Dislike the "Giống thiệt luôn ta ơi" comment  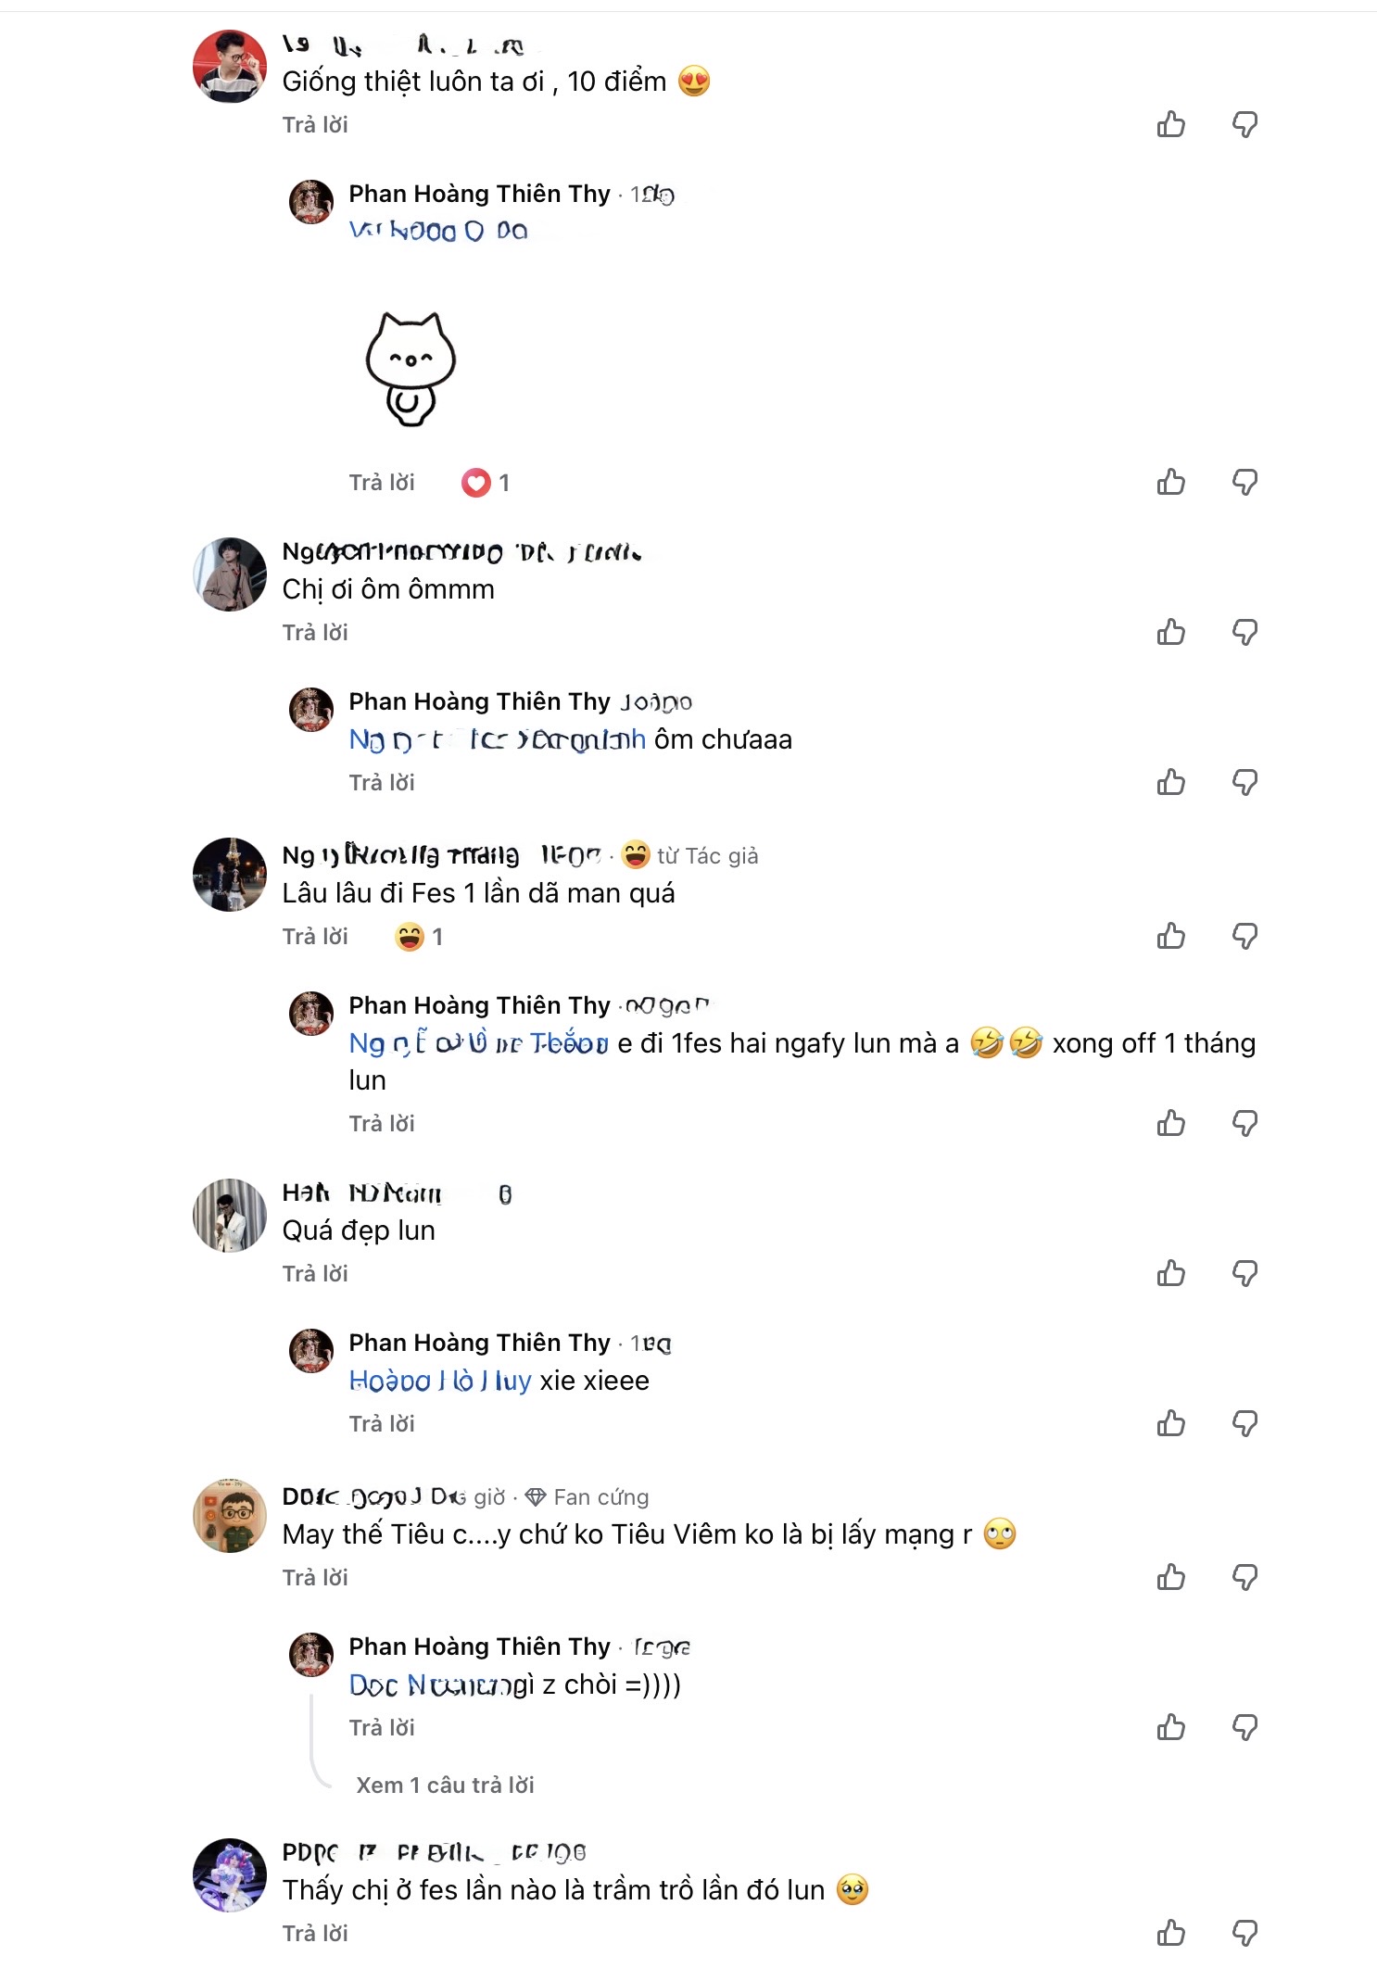pos(1244,124)
